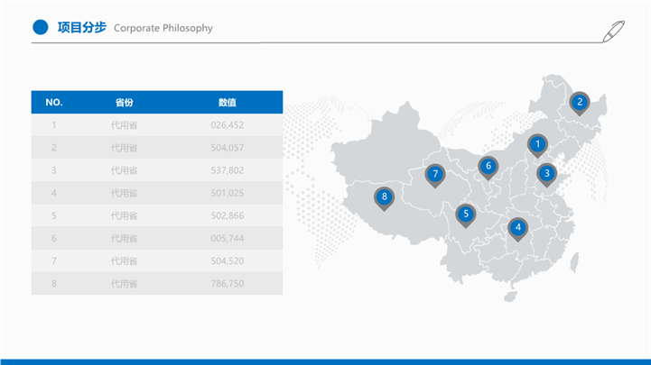Select the map pin labeled 8
The width and height of the screenshot is (651, 365).
point(385,196)
